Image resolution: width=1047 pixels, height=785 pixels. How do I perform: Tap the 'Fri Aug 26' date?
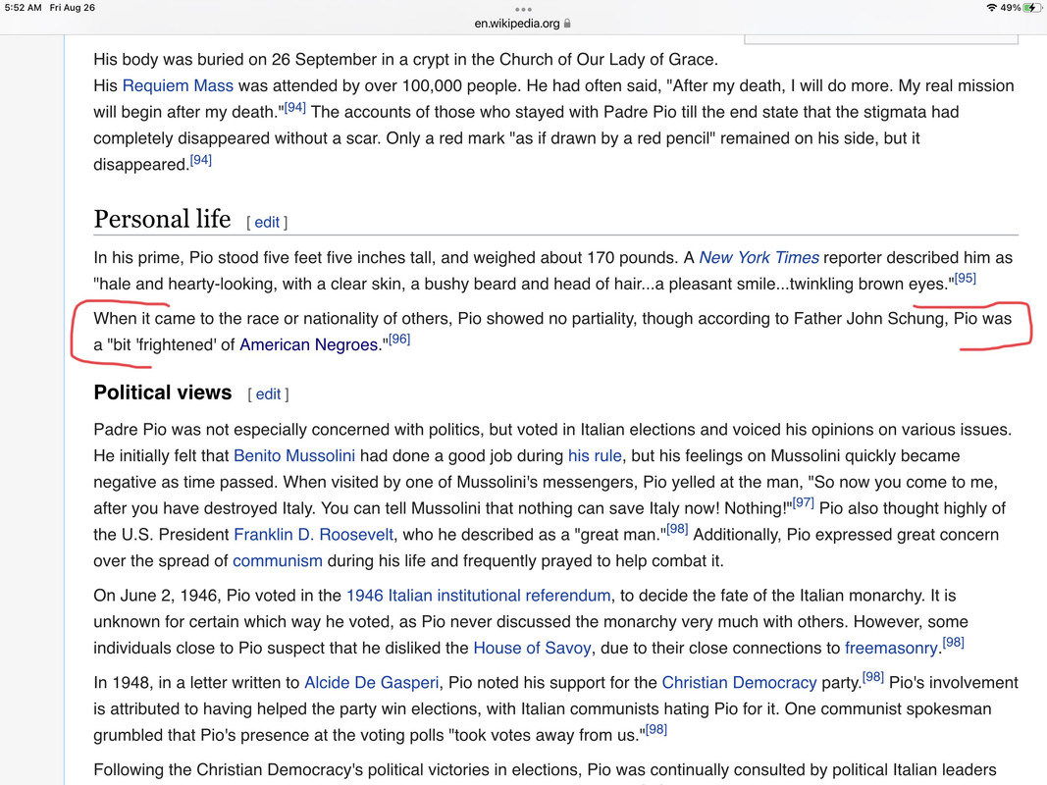pyautogui.click(x=72, y=7)
